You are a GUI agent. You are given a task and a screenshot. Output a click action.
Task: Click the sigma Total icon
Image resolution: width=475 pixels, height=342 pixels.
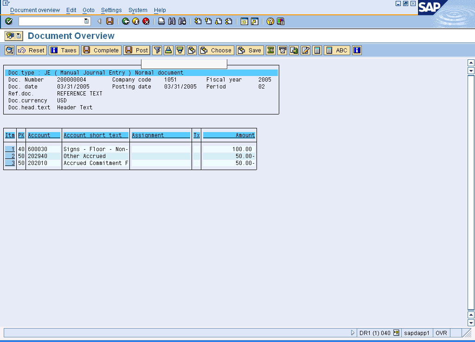click(270, 50)
